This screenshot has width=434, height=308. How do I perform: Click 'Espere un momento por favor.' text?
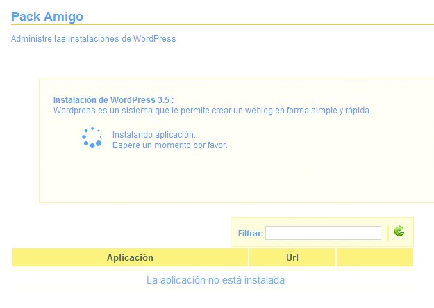point(169,145)
